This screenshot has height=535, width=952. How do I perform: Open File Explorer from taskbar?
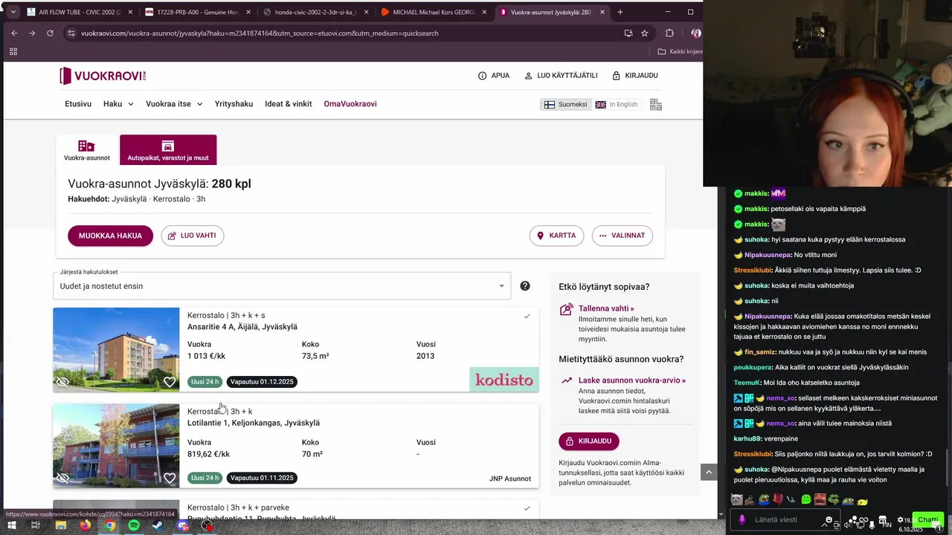(60, 525)
